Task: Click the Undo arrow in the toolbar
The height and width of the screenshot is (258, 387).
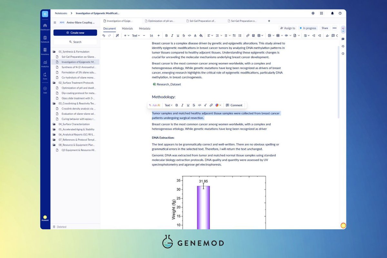Action: click(104, 35)
